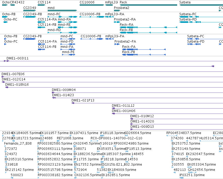Click transcript CG3349-RB glyph
Image resolution: width=223 pixels, height=179 pixels.
tap(30, 17)
